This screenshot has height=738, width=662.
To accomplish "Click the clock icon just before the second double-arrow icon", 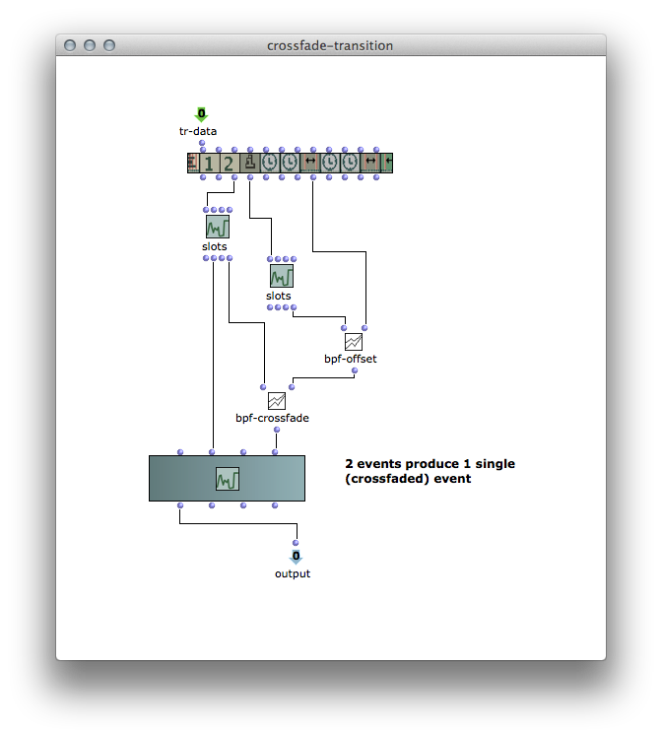I will tap(350, 163).
